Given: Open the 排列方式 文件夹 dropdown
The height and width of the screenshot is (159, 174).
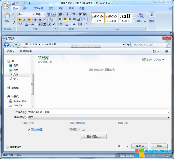Looking at the screenshot, I should [159, 60].
